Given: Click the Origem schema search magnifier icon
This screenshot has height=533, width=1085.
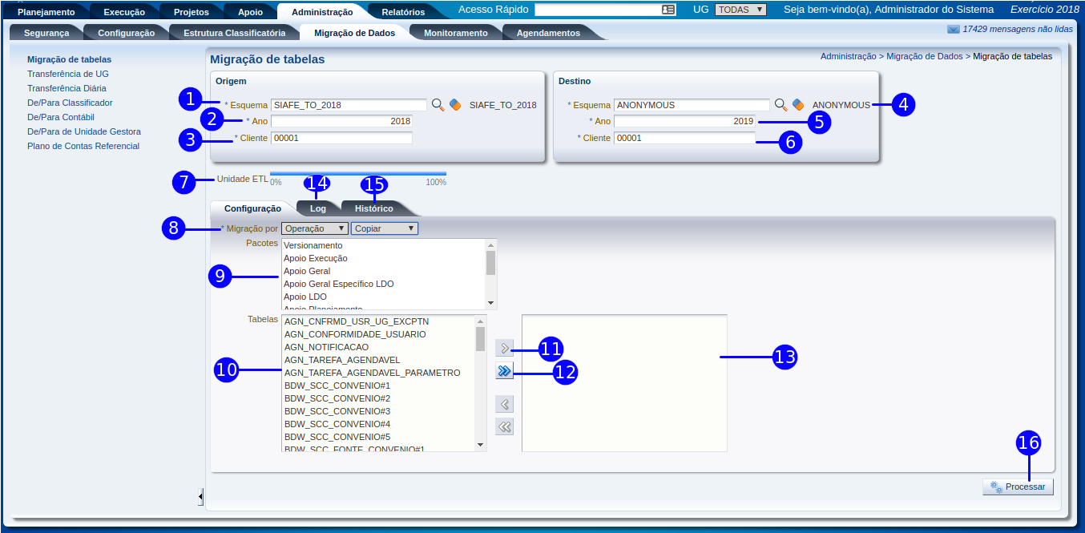Looking at the screenshot, I should click(x=438, y=105).
